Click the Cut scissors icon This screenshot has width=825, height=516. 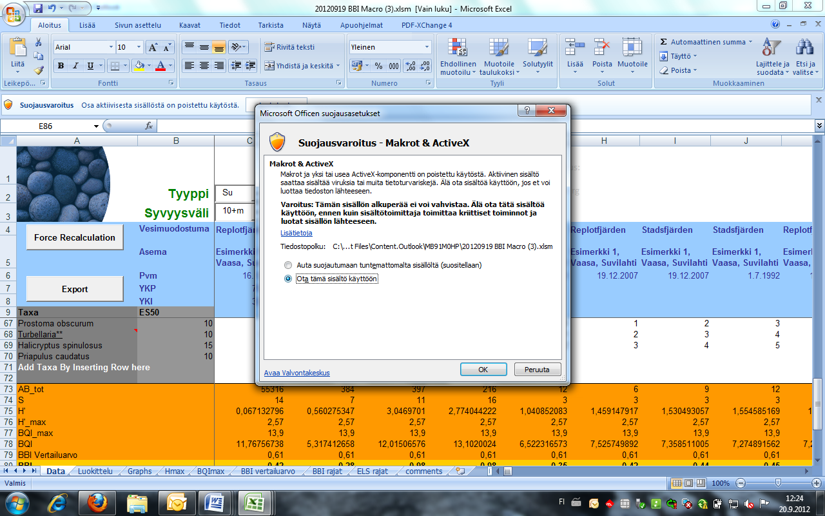coord(39,43)
